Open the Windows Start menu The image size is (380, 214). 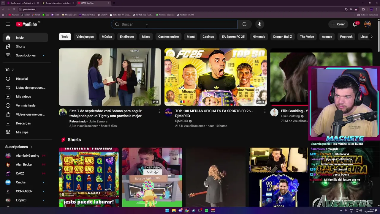tap(167, 210)
